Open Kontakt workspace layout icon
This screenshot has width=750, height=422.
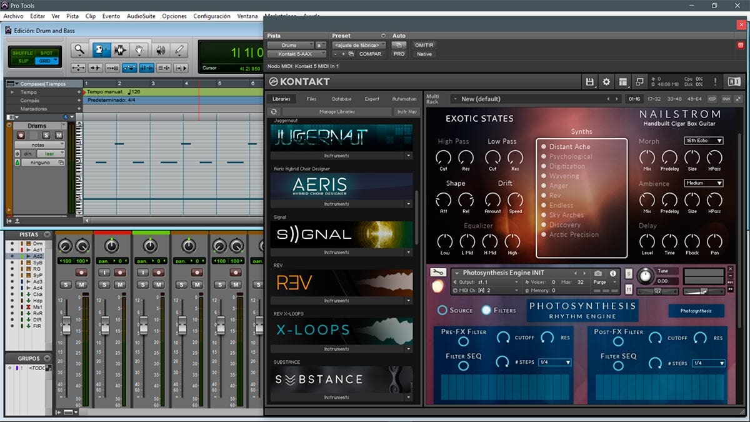[x=622, y=82]
